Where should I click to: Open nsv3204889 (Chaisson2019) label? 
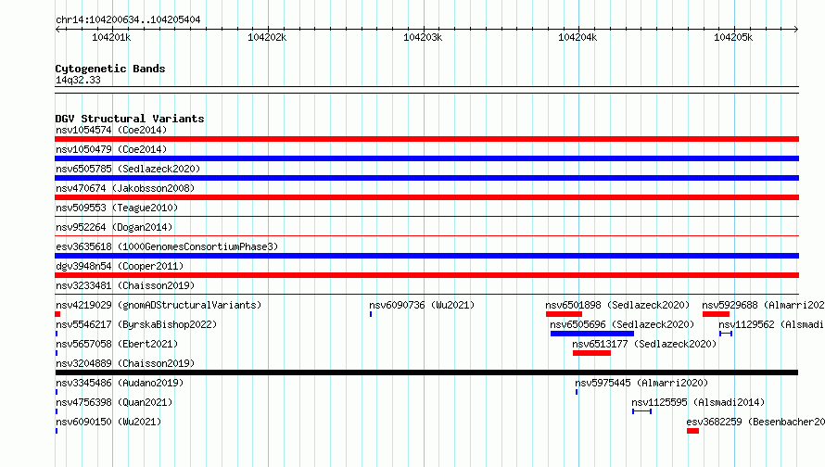[125, 363]
